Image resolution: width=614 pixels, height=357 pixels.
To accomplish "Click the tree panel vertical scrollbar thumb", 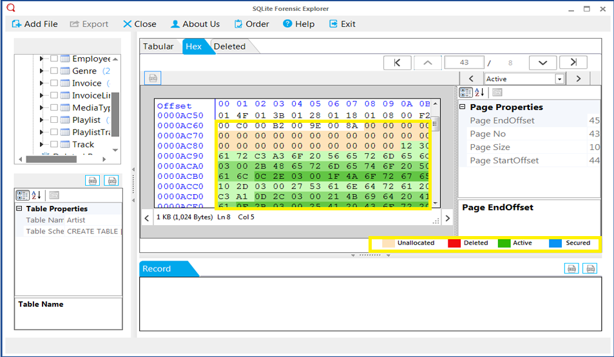I will tap(115, 114).
